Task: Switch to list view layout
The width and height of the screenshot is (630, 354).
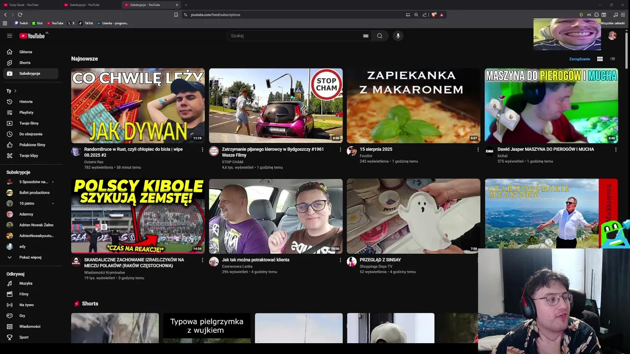Action: tap(613, 59)
